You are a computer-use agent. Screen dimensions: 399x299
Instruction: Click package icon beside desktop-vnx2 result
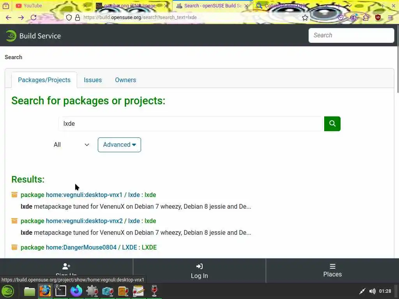coord(14,221)
